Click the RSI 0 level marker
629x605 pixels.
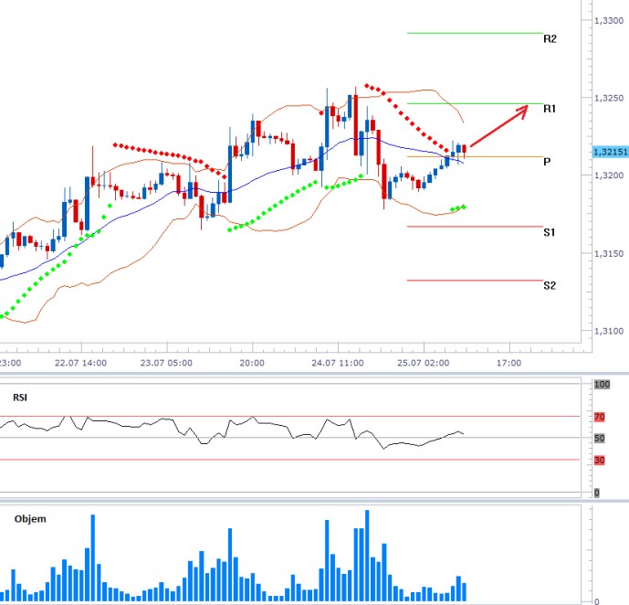point(597,493)
